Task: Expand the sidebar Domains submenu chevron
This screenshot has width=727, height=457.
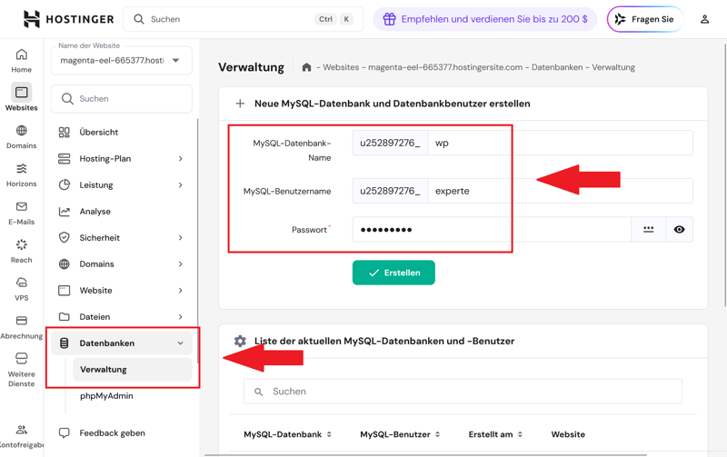Action: (x=180, y=264)
